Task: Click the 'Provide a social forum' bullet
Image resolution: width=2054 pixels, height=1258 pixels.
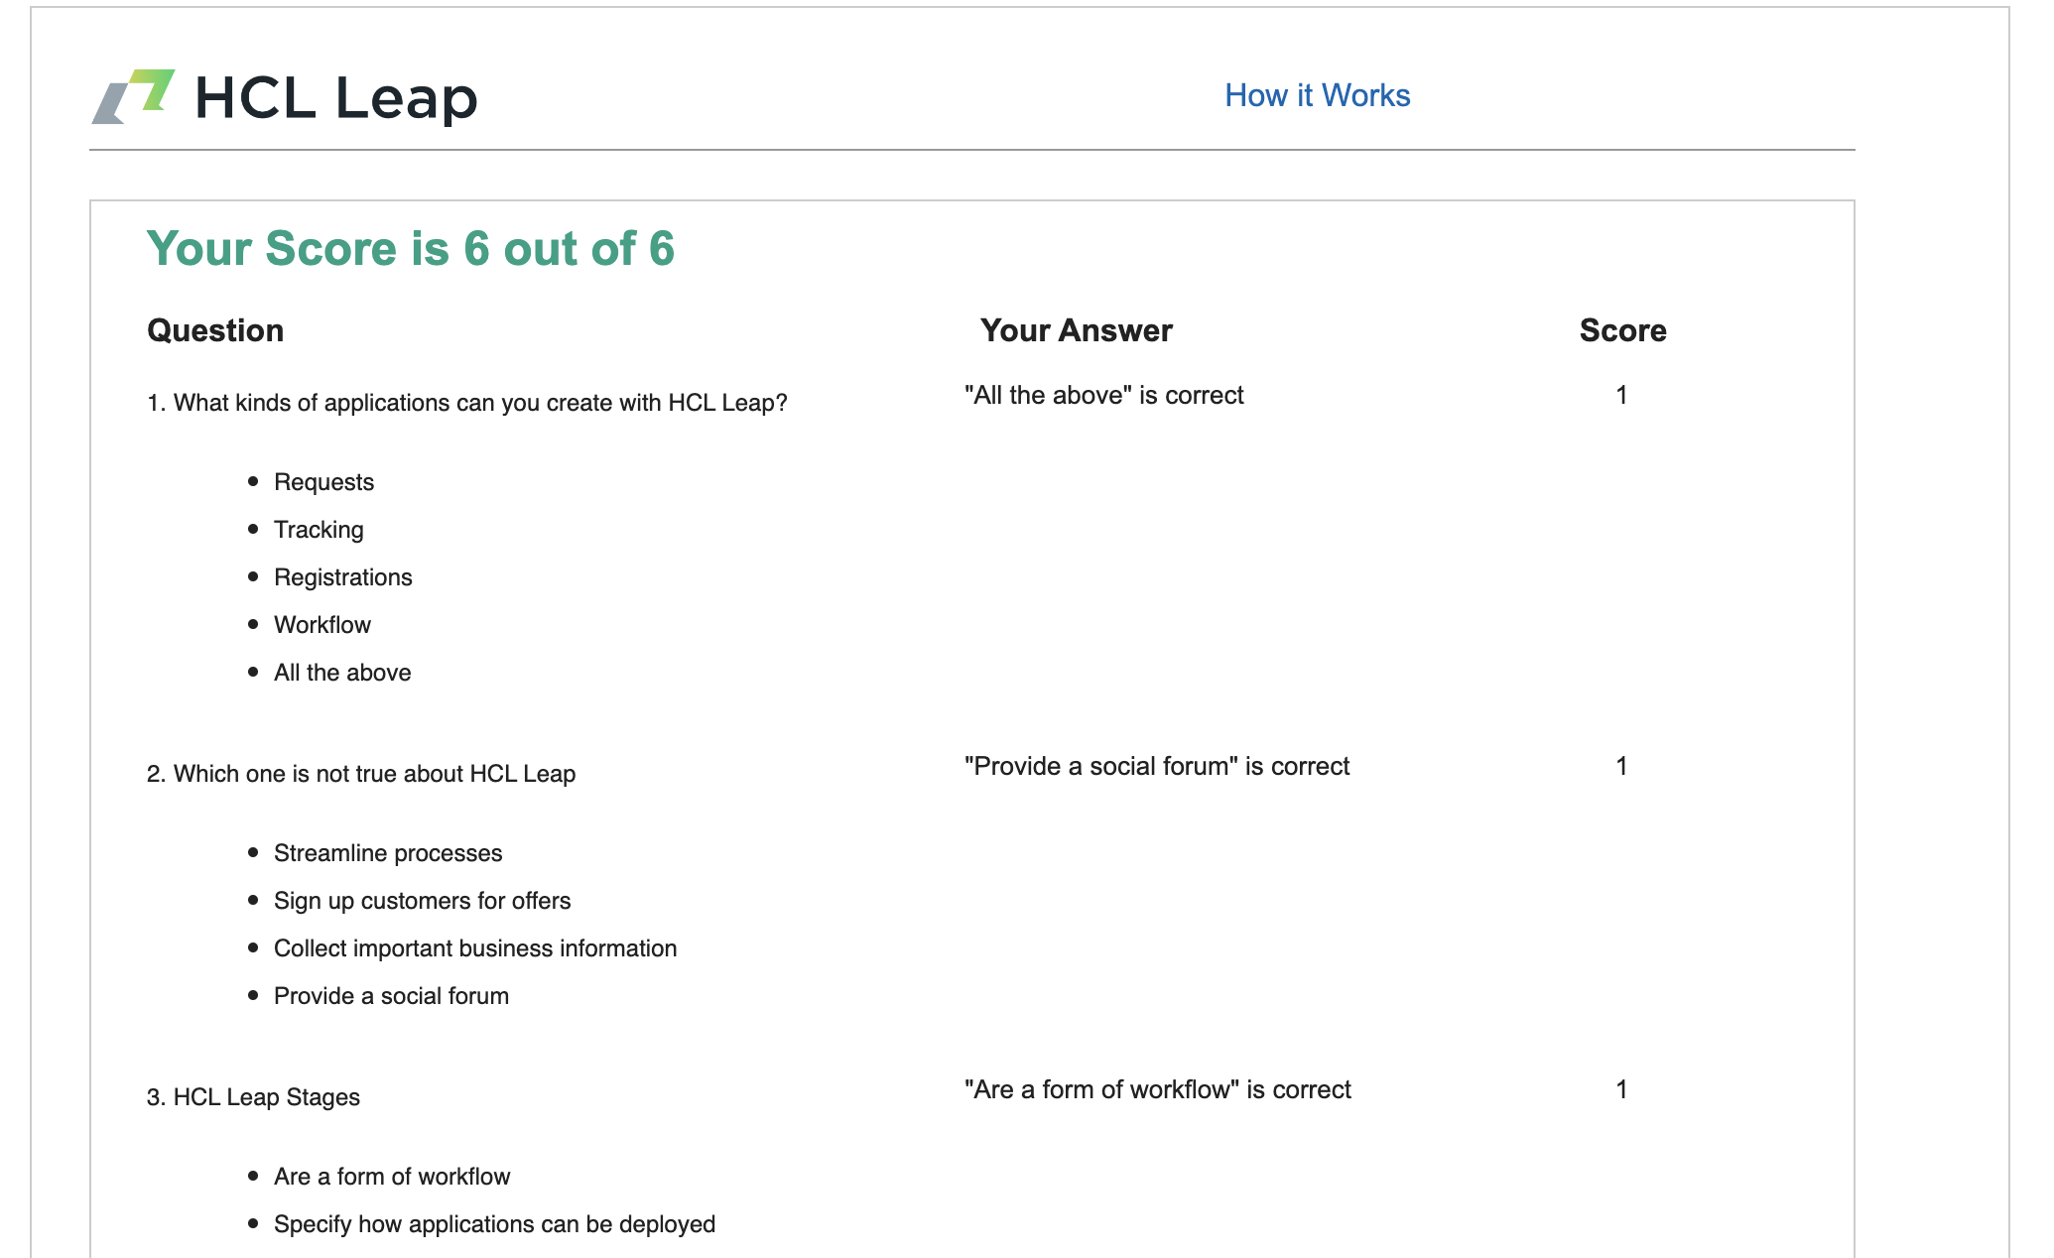Action: [391, 996]
